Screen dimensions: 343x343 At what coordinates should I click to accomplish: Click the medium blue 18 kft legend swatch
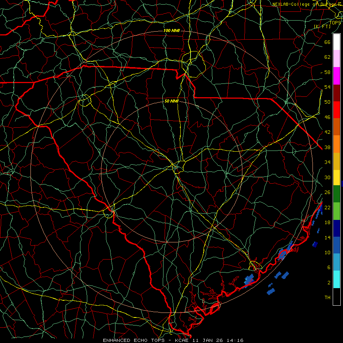(337, 245)
